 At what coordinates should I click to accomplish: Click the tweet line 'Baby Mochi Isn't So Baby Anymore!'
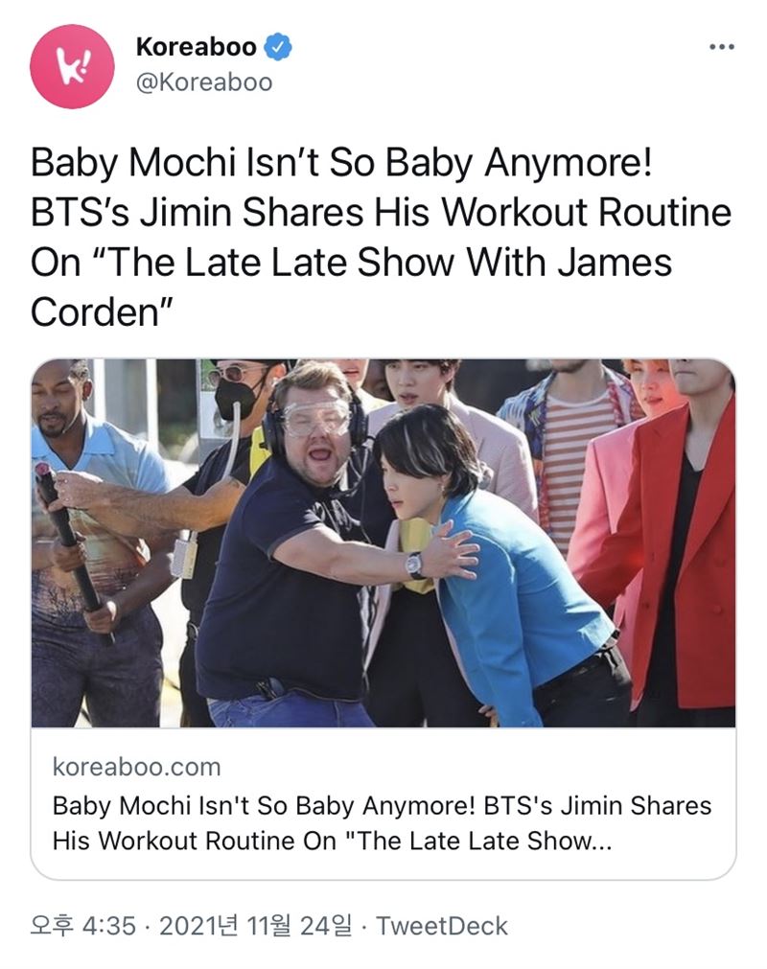point(341,163)
